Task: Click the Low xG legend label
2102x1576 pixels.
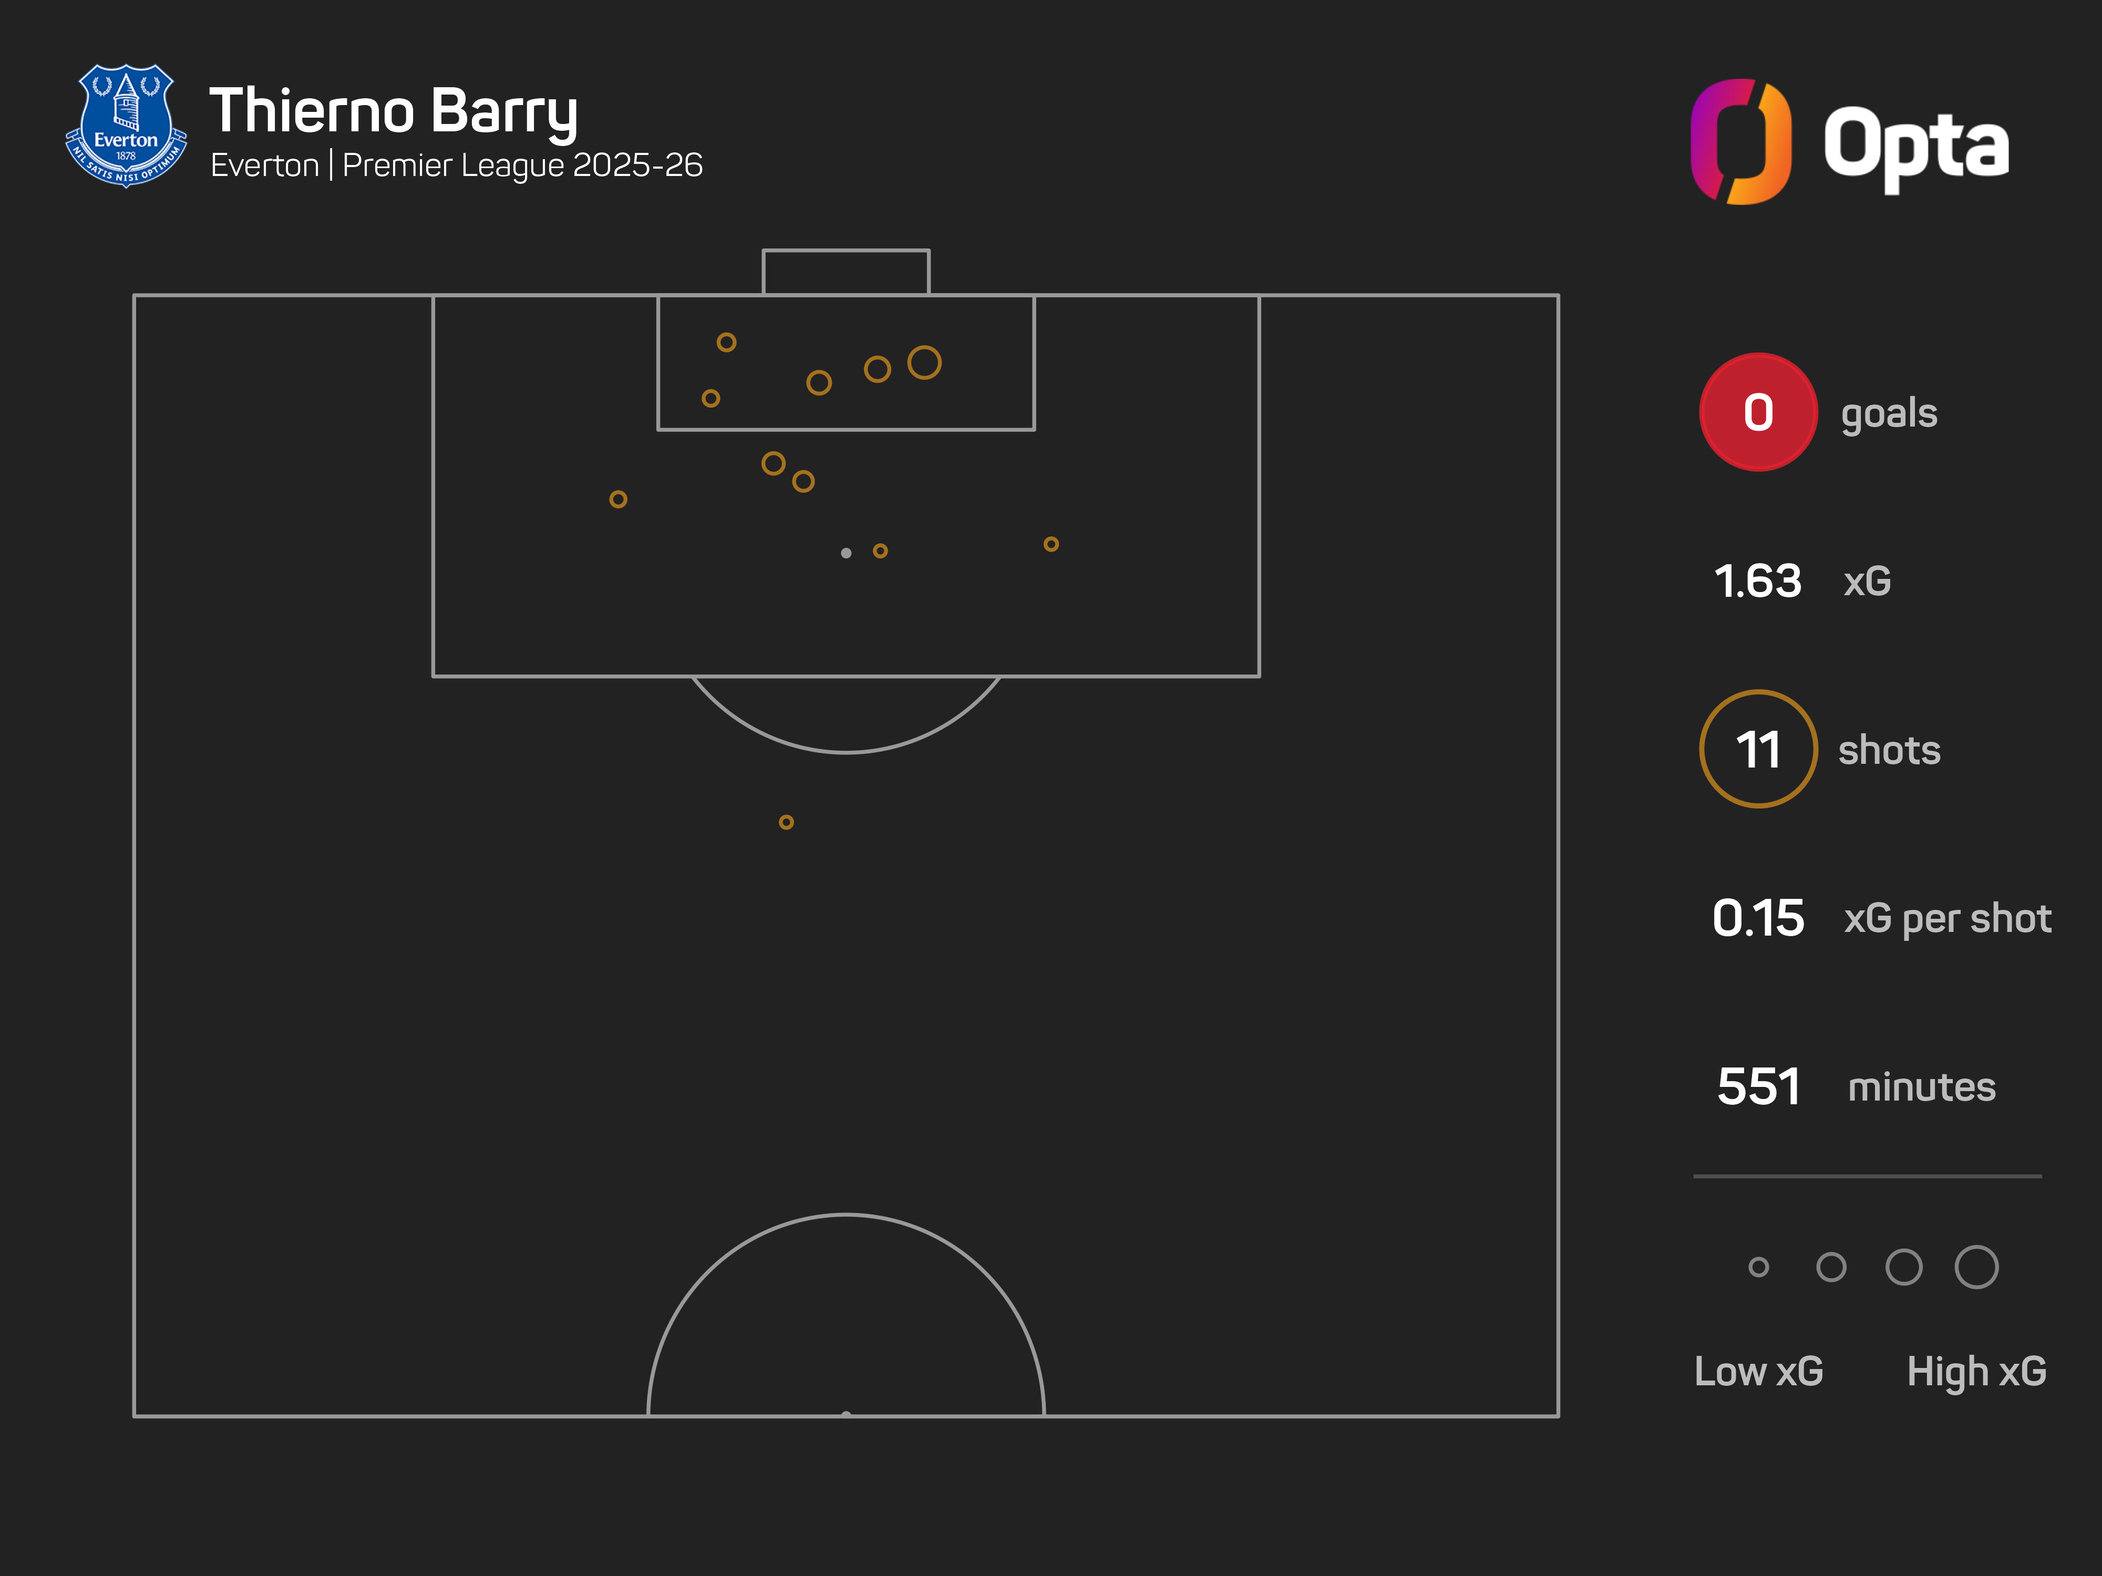Action: click(x=1758, y=1371)
